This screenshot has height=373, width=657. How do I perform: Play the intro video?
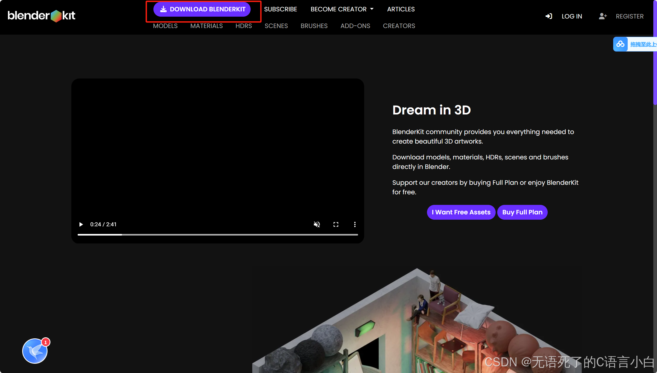(x=81, y=224)
